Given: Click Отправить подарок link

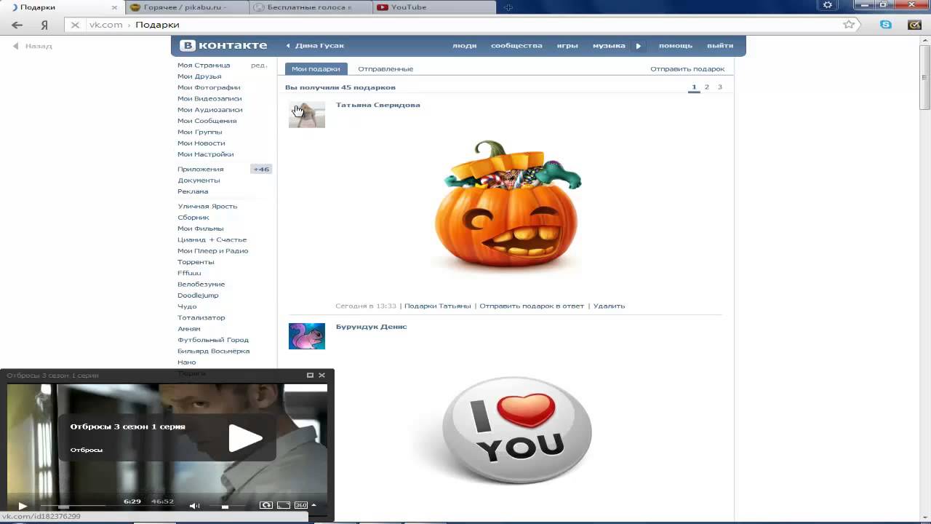Looking at the screenshot, I should (x=687, y=69).
